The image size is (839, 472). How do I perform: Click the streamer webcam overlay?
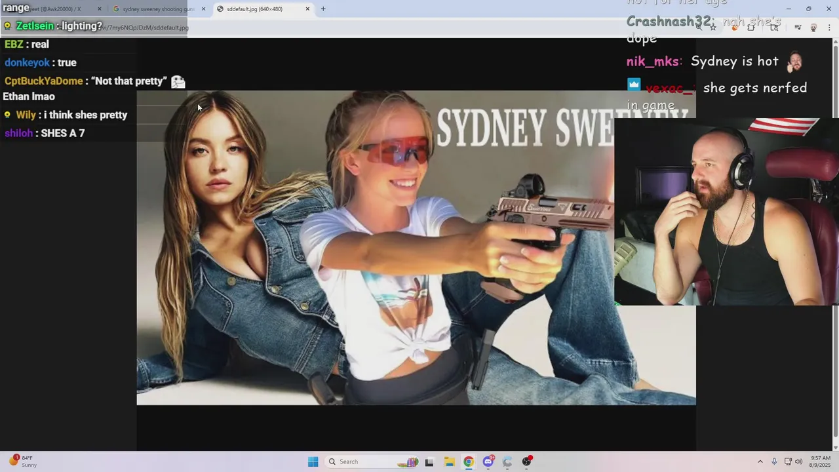click(726, 212)
